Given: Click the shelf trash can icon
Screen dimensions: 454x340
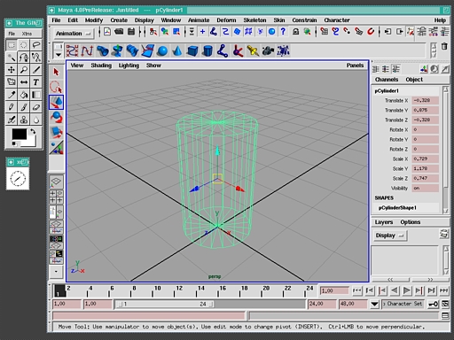Looking at the screenshot, I should [x=444, y=46].
